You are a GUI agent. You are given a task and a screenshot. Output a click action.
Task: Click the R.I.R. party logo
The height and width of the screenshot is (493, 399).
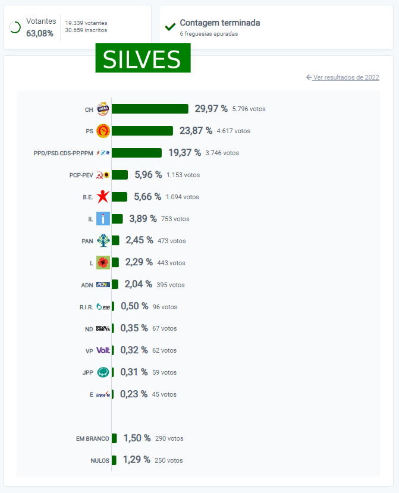[x=103, y=307]
